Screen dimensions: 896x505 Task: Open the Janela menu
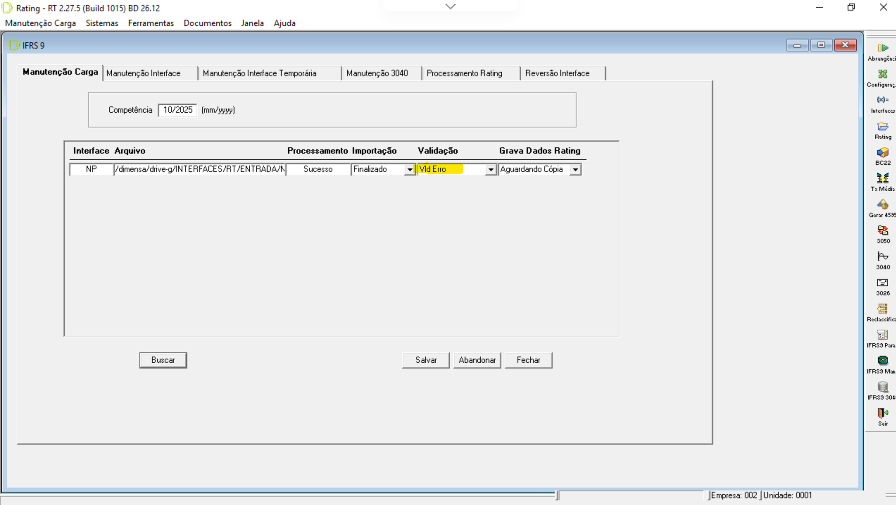(x=253, y=23)
